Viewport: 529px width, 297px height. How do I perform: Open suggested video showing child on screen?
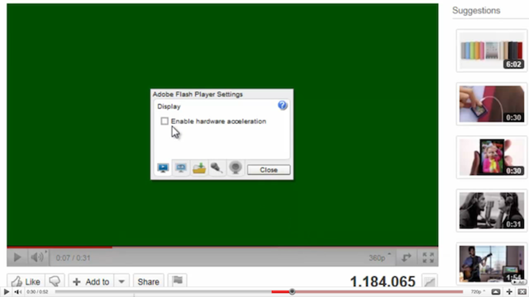[492, 157]
